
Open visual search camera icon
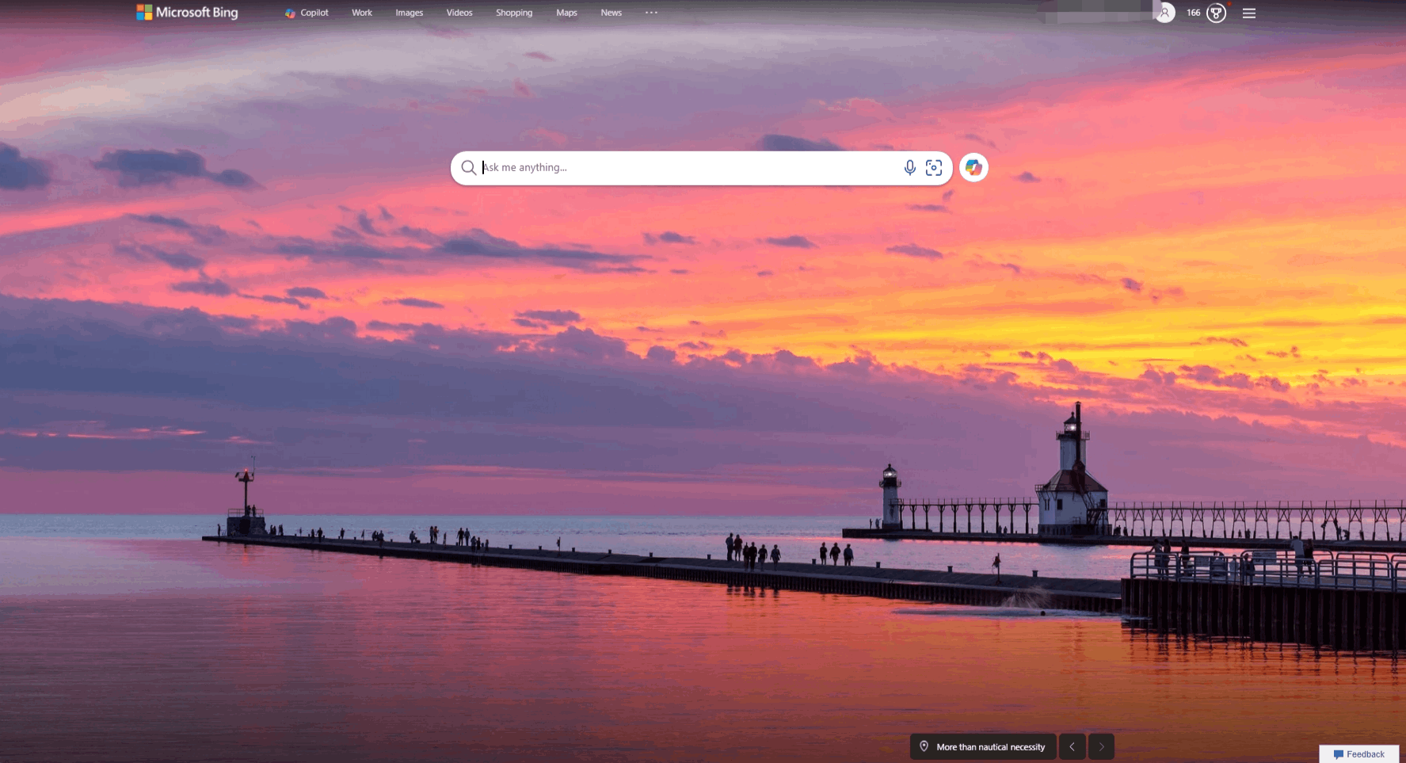coord(934,168)
